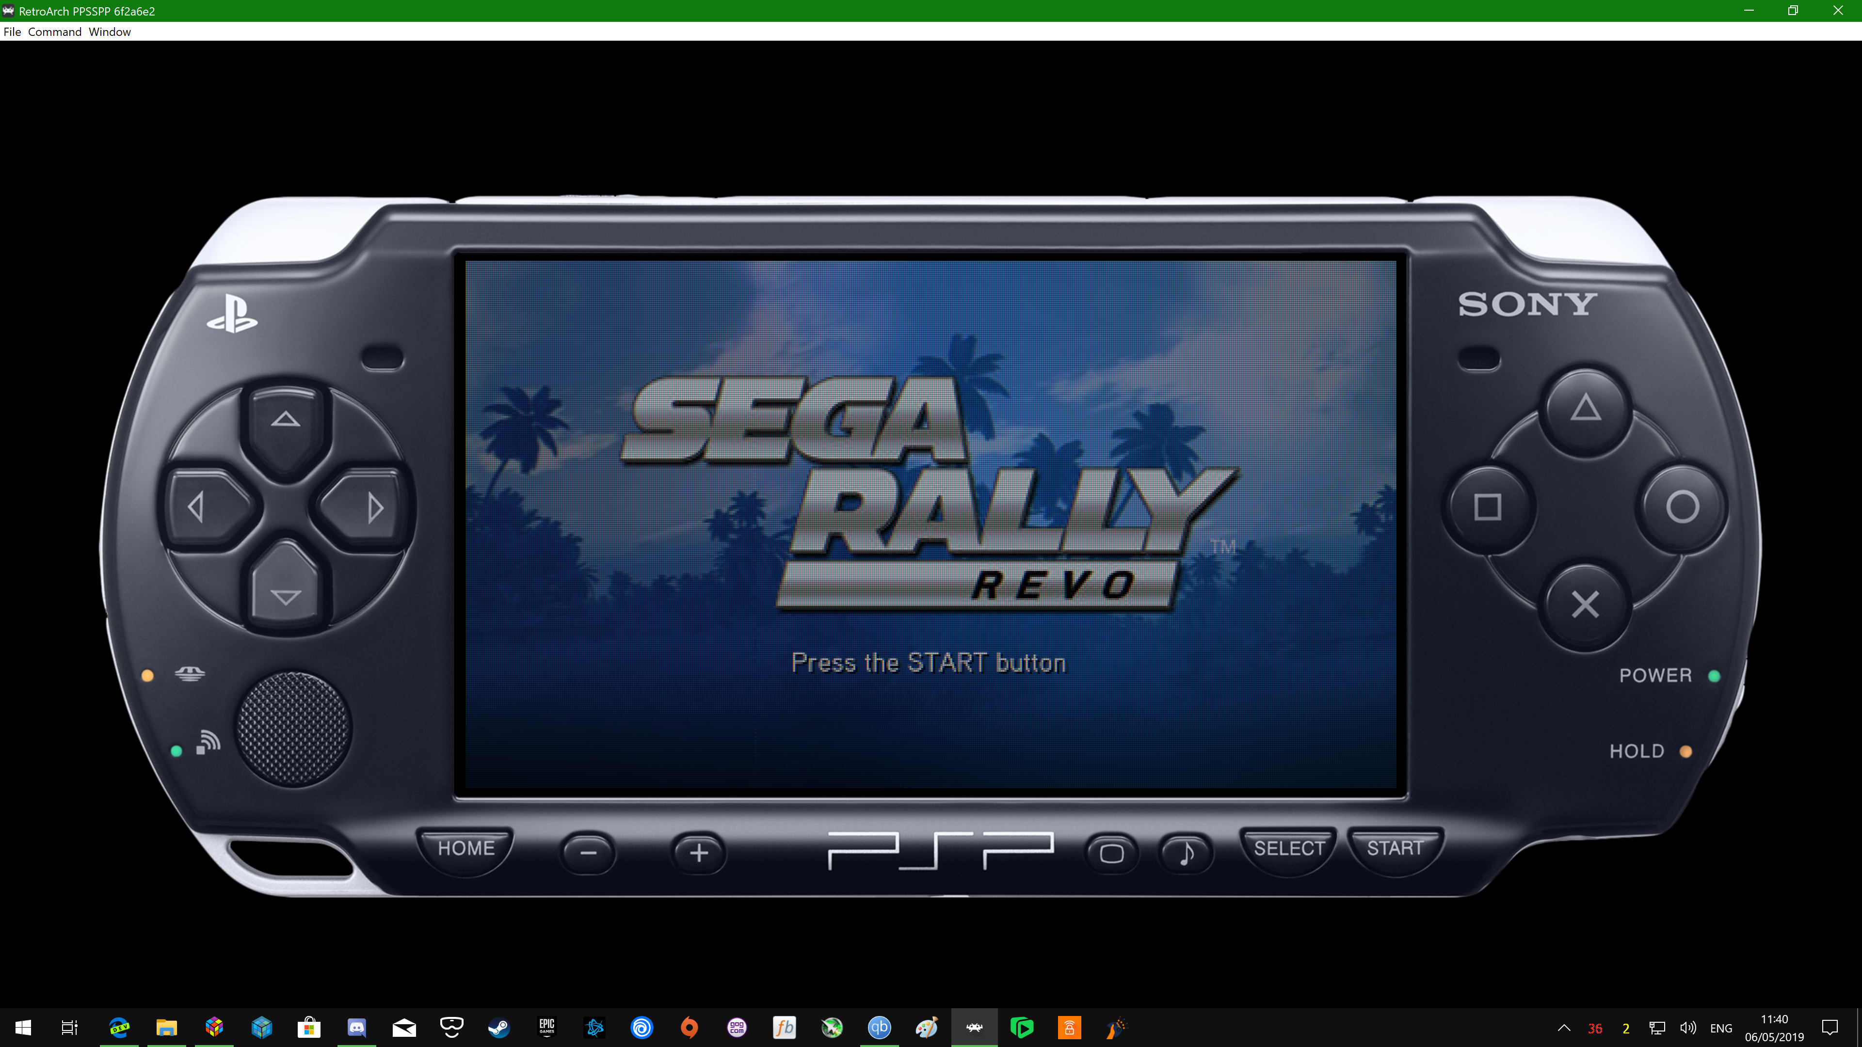Launch Battle.net from the taskbar

[594, 1028]
